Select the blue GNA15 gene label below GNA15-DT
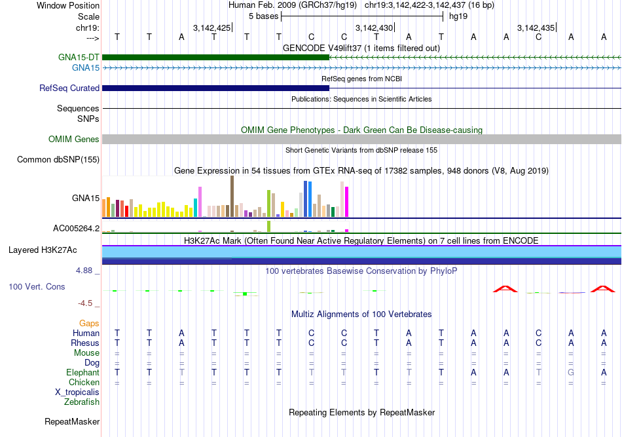622x437 pixels. (x=86, y=68)
